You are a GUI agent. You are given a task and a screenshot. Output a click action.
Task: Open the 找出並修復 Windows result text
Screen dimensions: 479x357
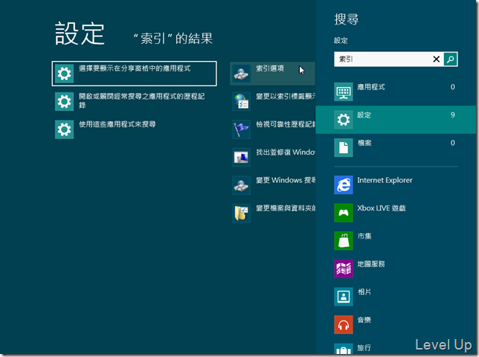point(286,152)
